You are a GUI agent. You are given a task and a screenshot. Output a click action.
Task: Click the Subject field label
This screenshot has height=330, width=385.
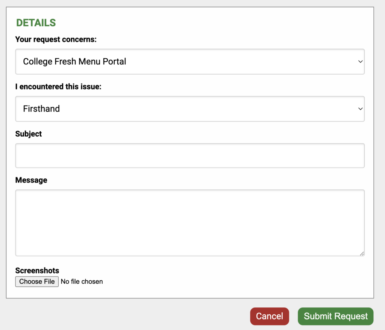(x=29, y=134)
